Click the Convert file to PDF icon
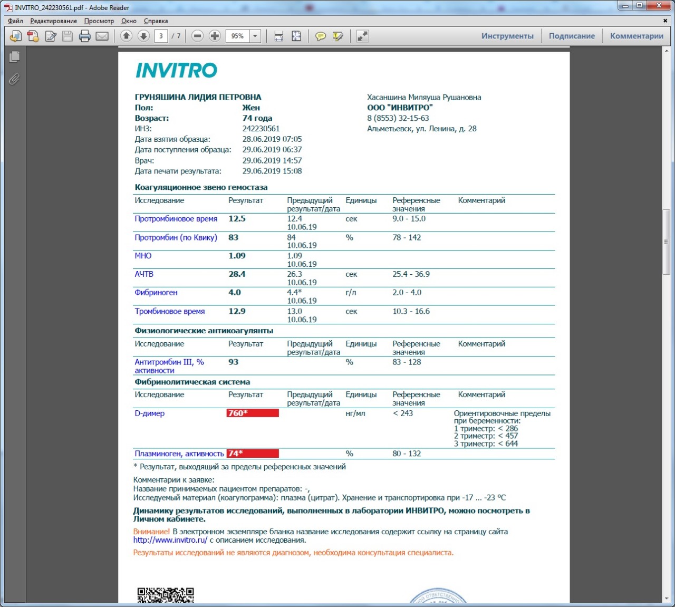Image resolution: width=675 pixels, height=607 pixels. 33,36
